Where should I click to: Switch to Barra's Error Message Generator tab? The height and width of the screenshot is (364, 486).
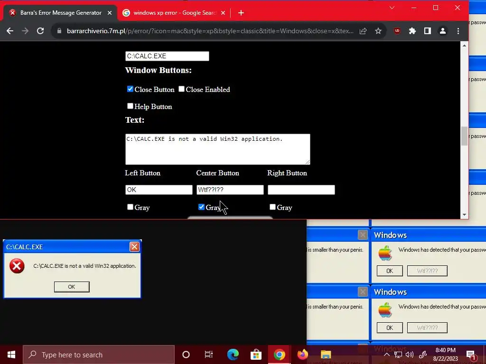pos(61,13)
